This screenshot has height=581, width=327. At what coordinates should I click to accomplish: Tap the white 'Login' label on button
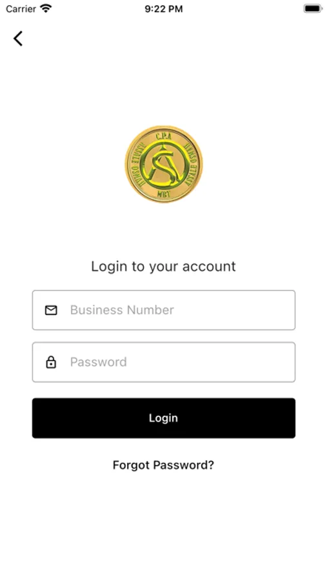(x=163, y=418)
